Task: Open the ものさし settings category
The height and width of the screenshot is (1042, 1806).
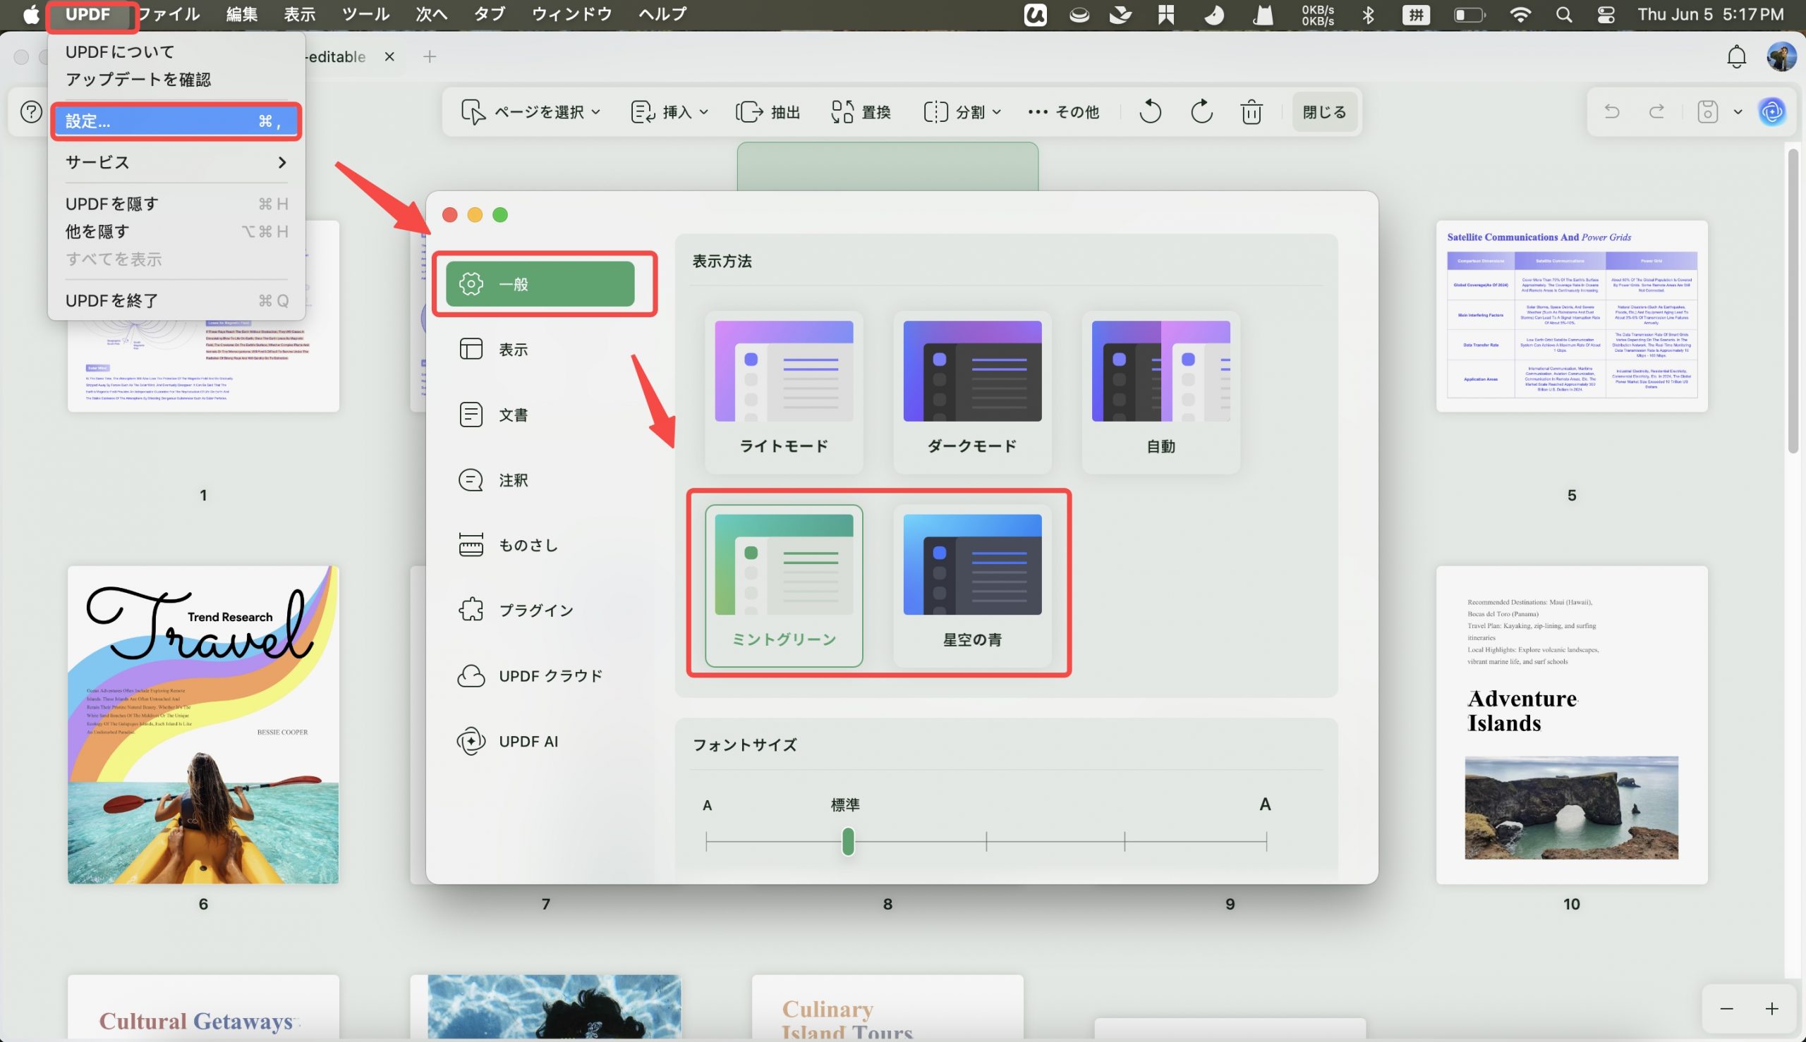Action: point(540,544)
